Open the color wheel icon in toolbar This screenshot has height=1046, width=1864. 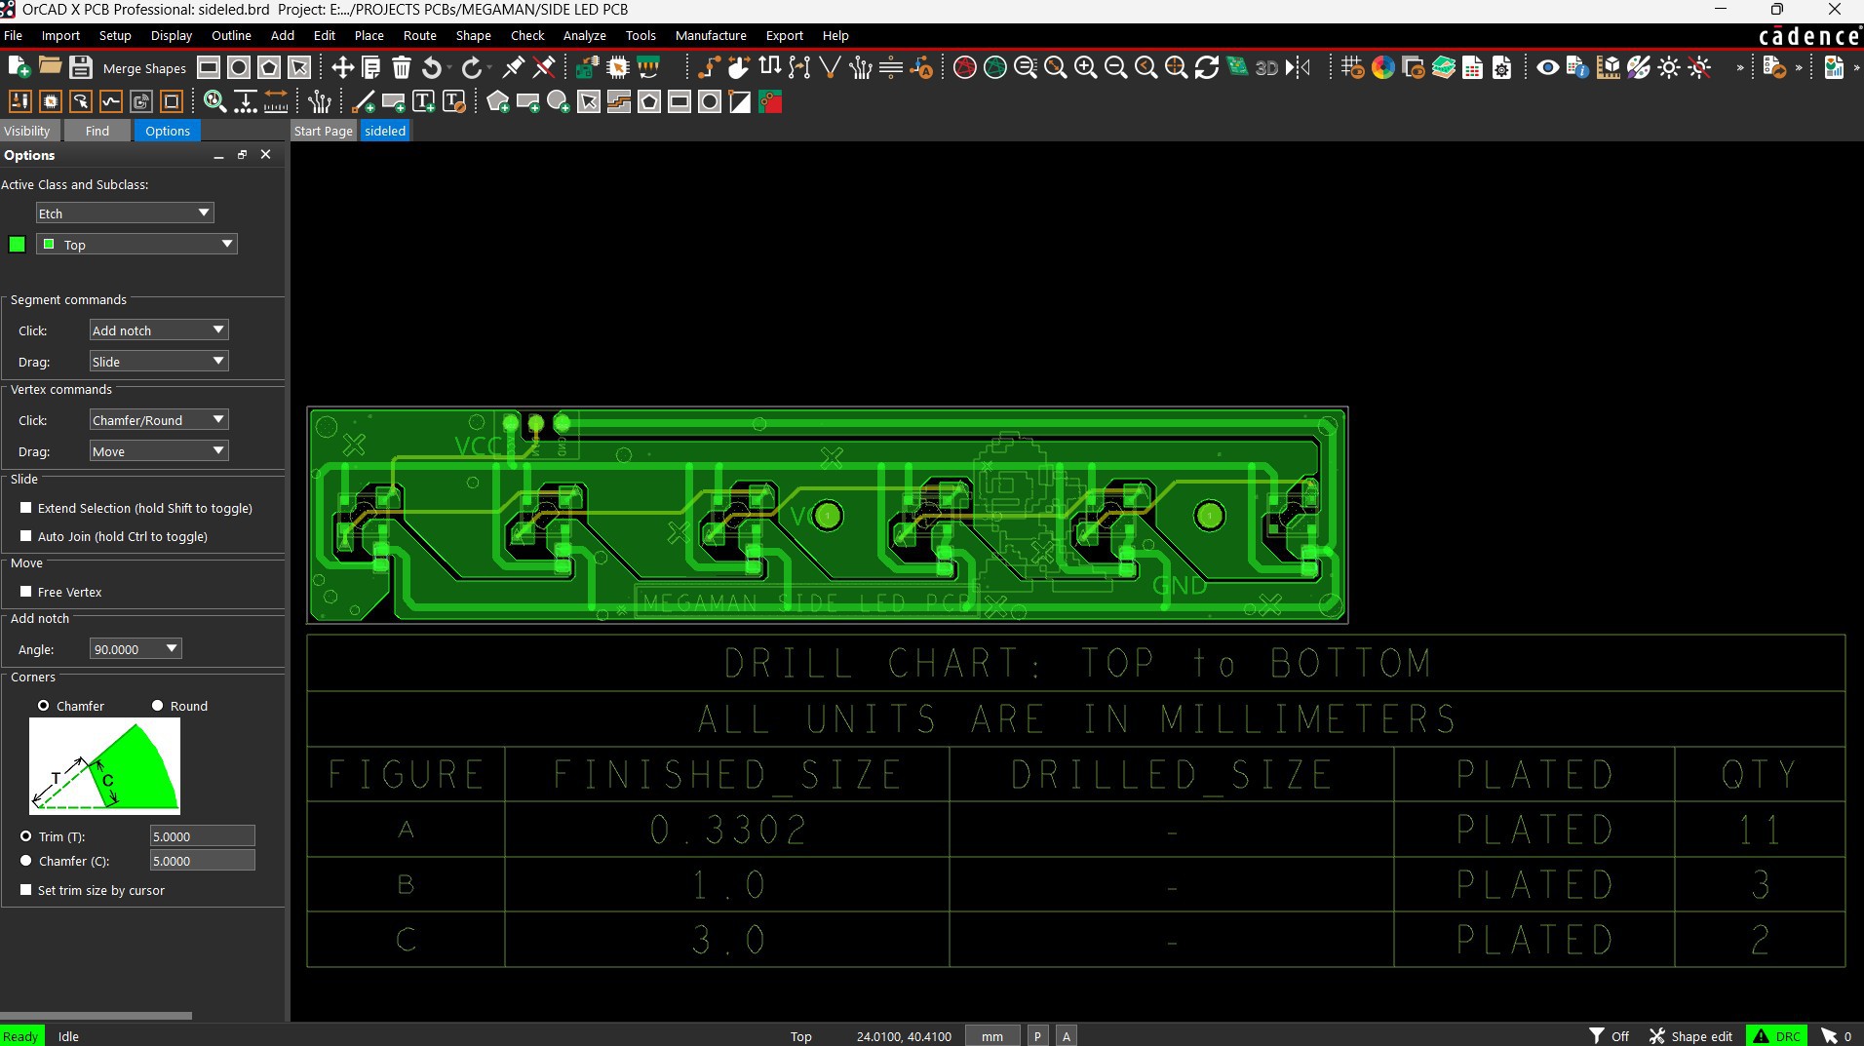point(1382,67)
